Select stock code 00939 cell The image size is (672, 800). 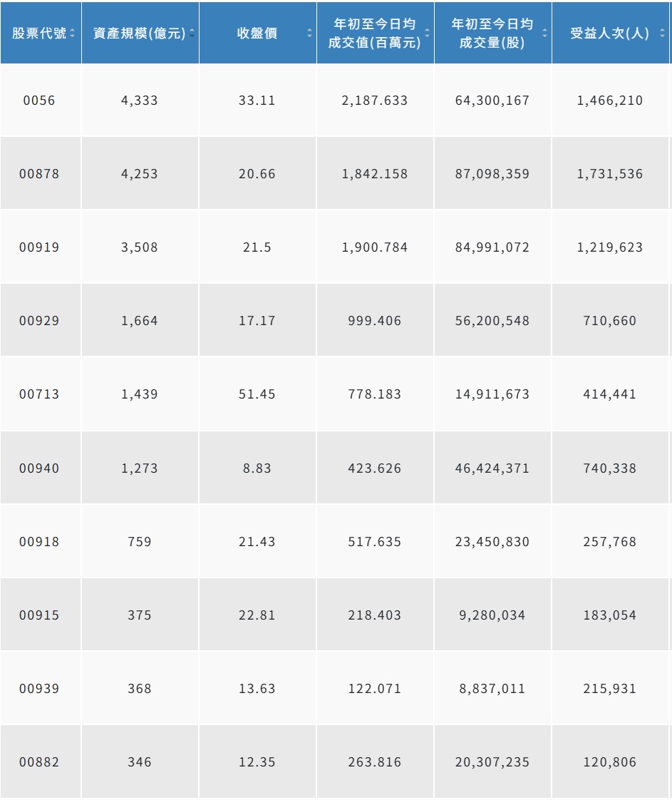pos(41,688)
